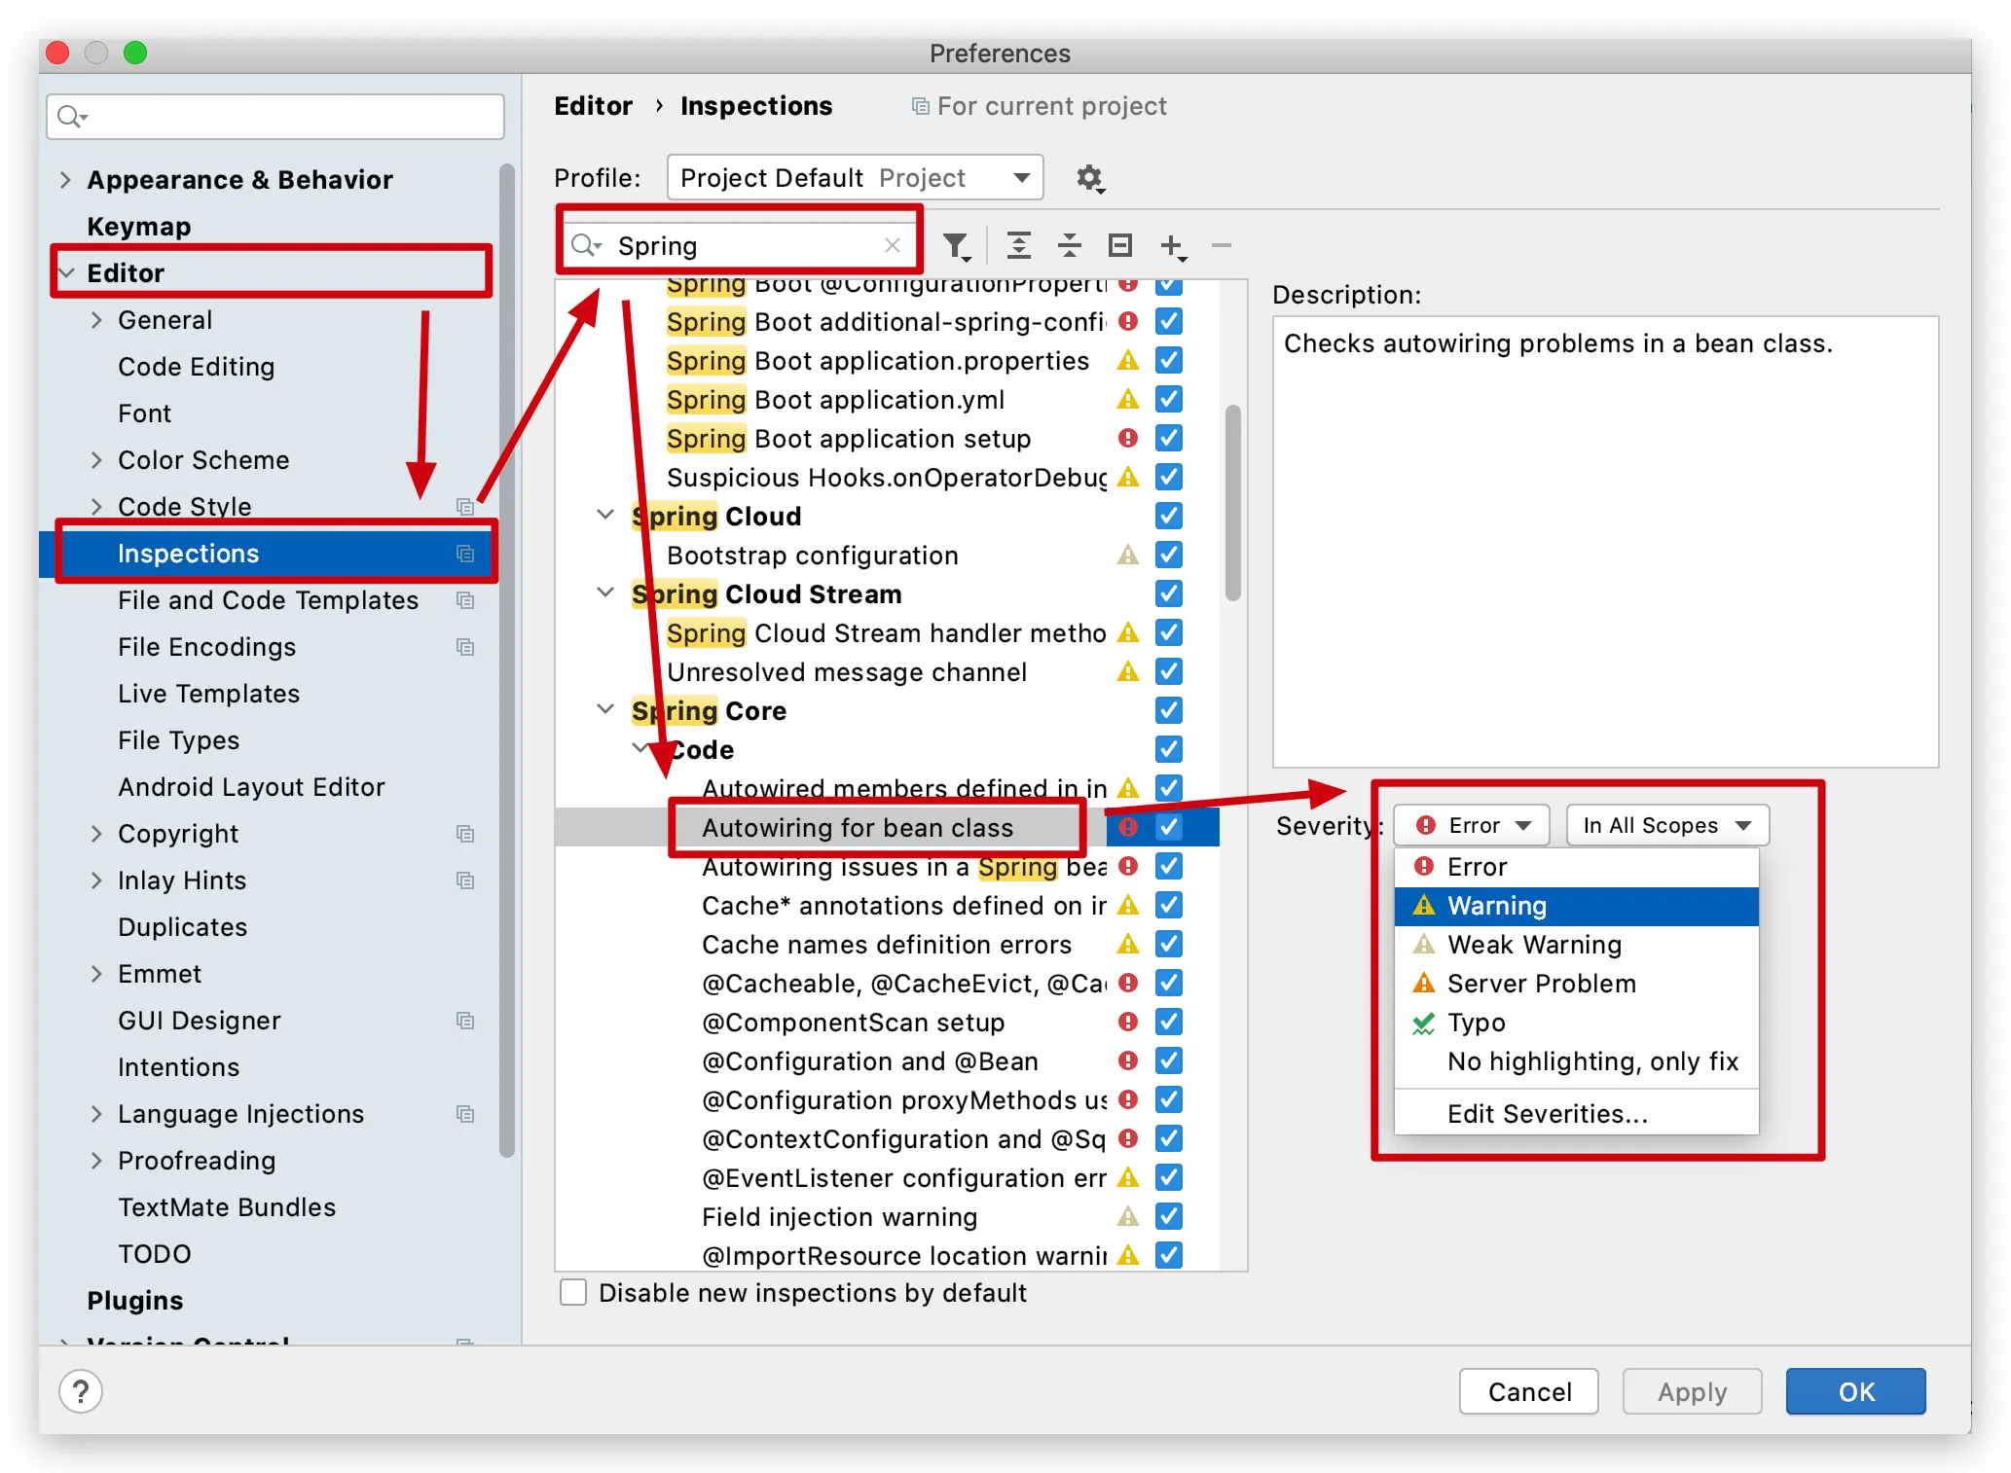Uncheck Unresolved message channel inspection
This screenshot has height=1473, width=2011.
(x=1169, y=672)
